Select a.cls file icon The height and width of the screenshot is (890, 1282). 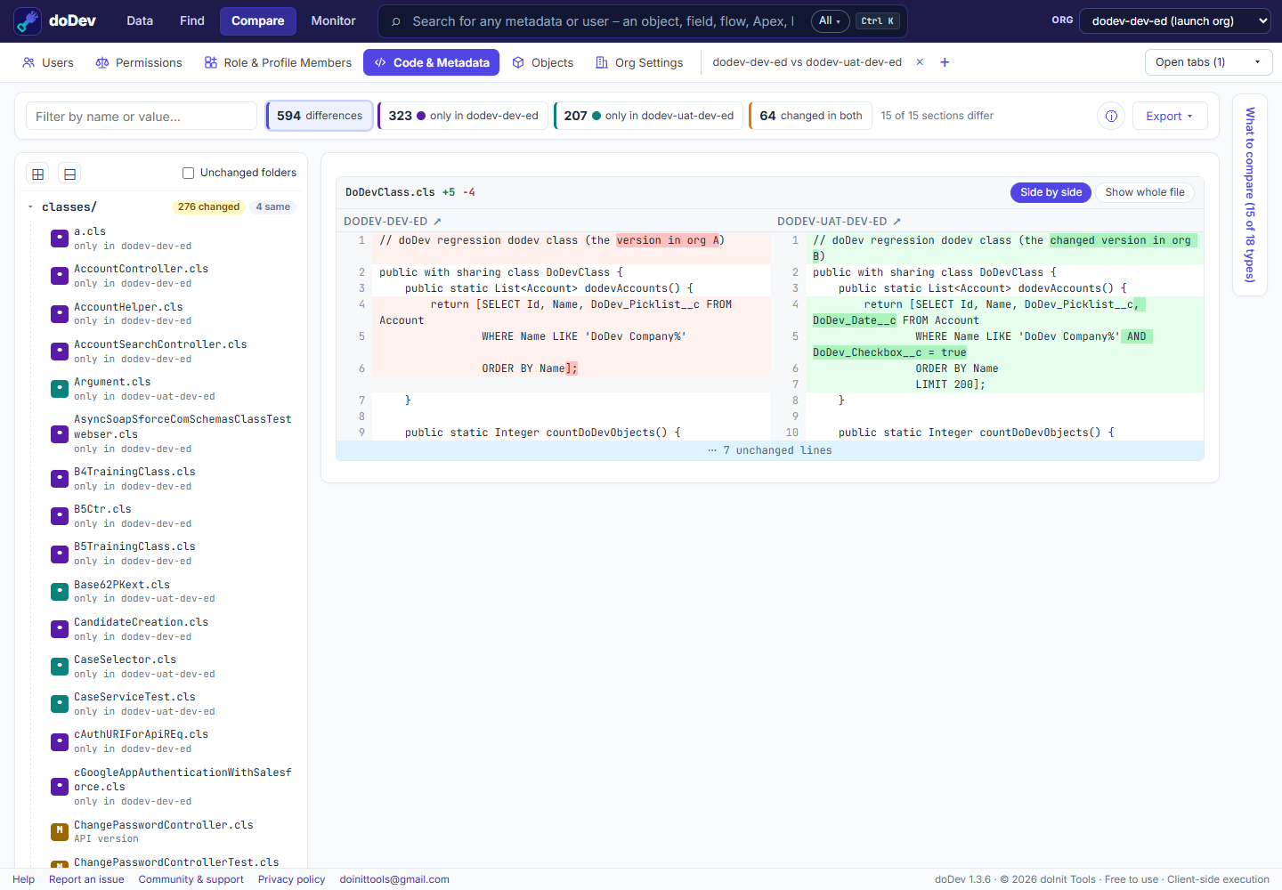tap(60, 239)
